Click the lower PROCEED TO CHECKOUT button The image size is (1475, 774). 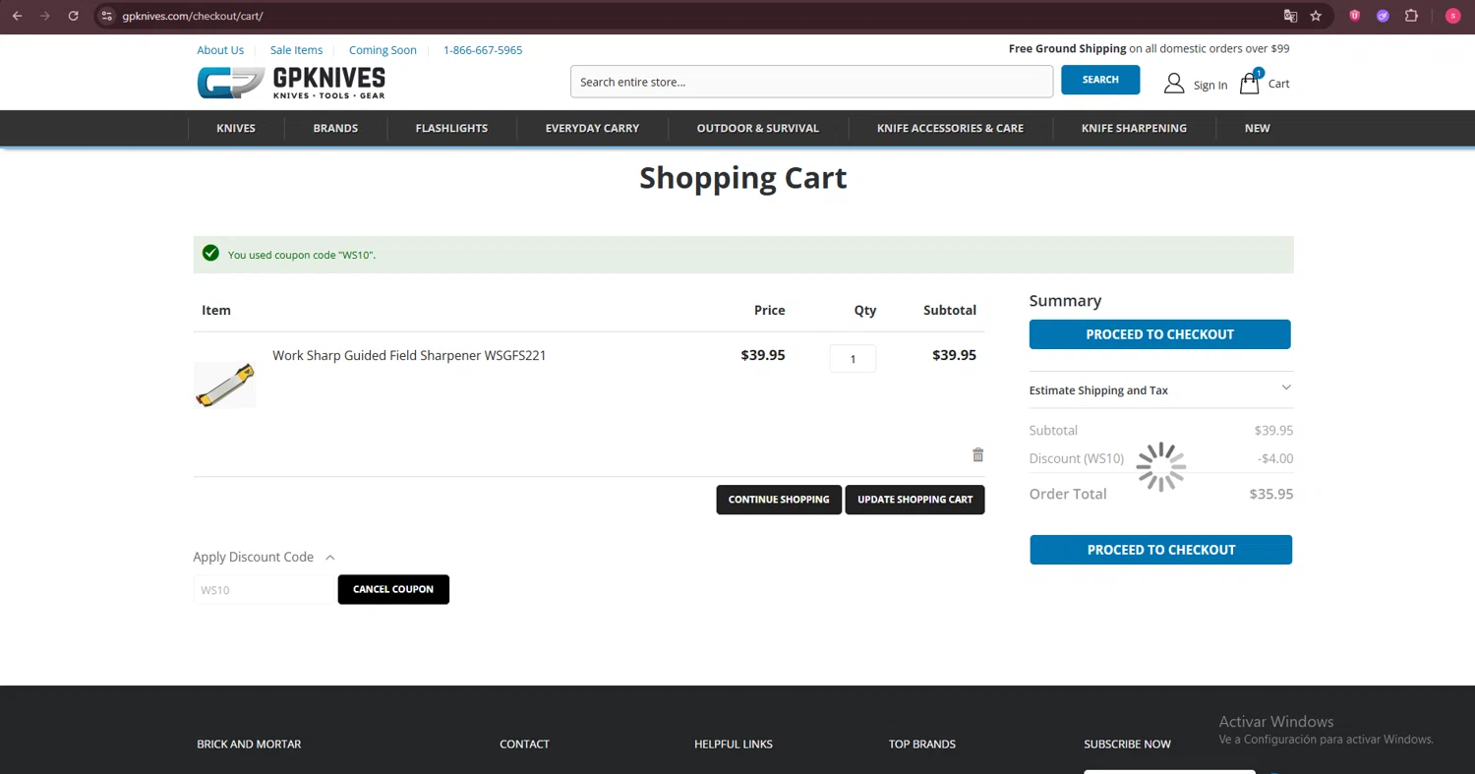pyautogui.click(x=1161, y=550)
